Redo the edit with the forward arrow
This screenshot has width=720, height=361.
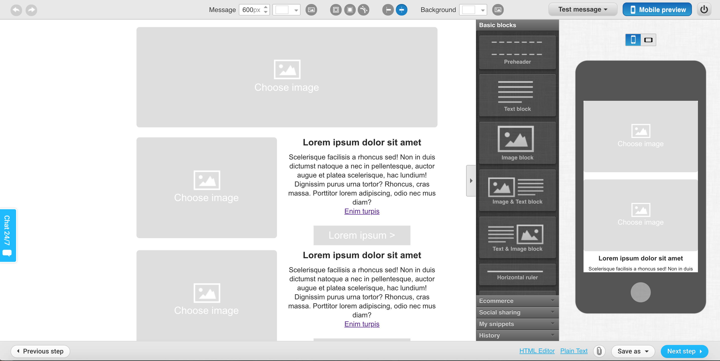pyautogui.click(x=31, y=10)
